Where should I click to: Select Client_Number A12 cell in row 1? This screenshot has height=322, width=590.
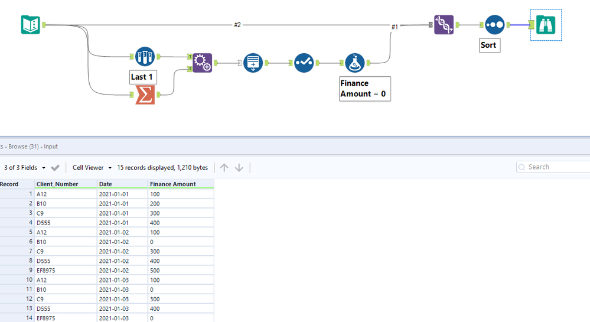pyautogui.click(x=66, y=194)
